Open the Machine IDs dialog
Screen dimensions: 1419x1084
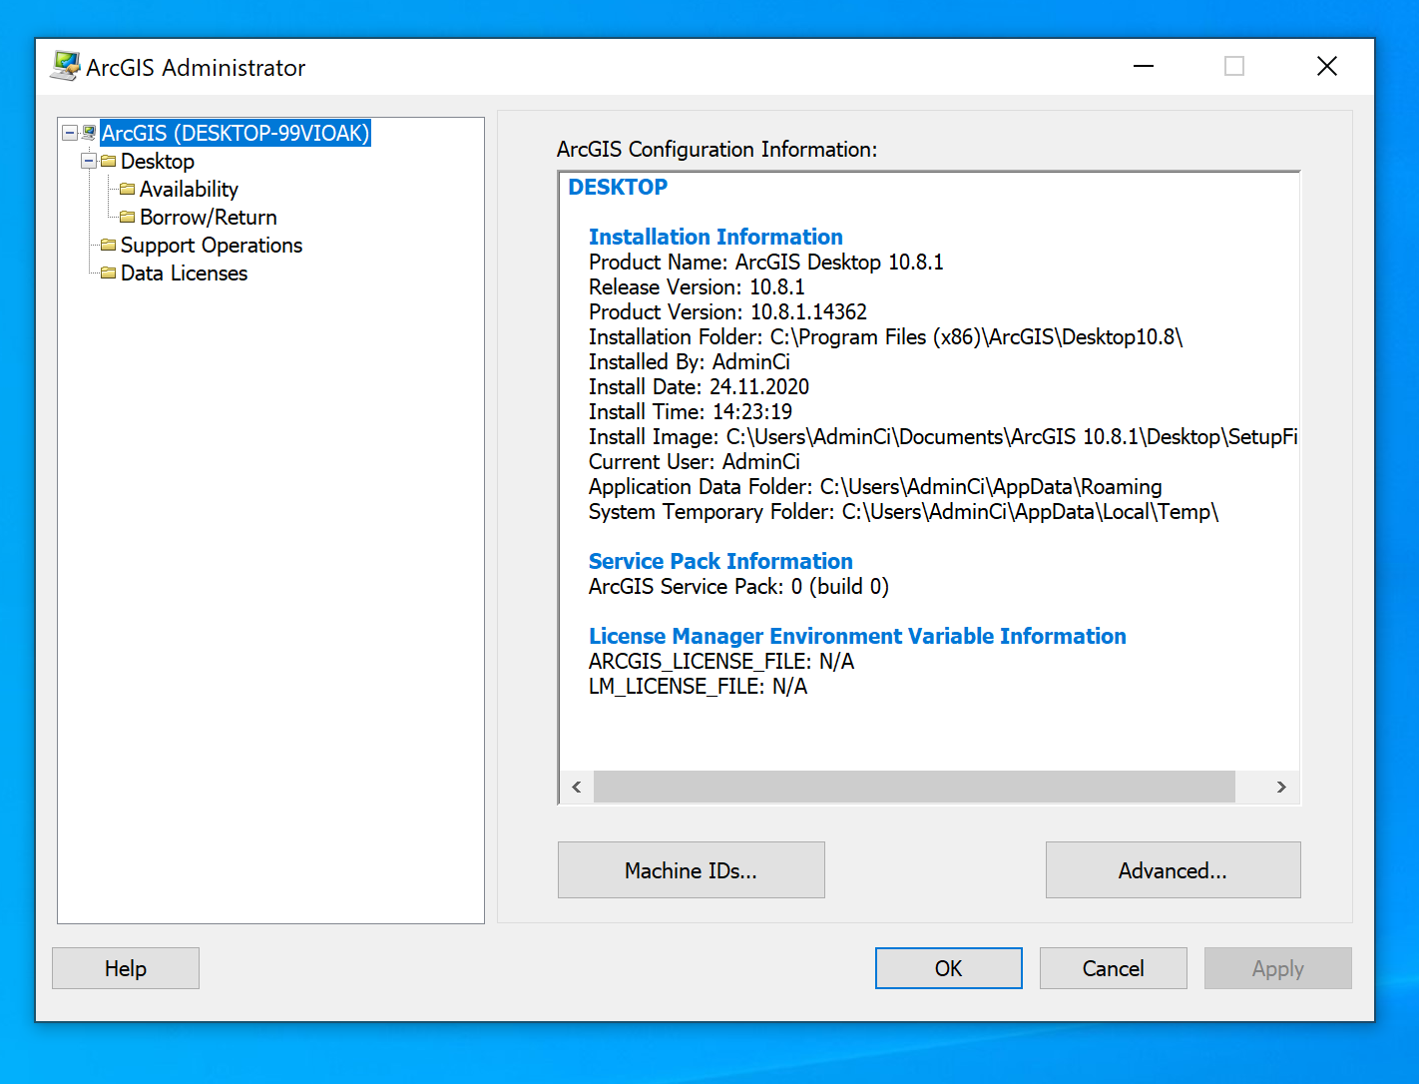691,870
